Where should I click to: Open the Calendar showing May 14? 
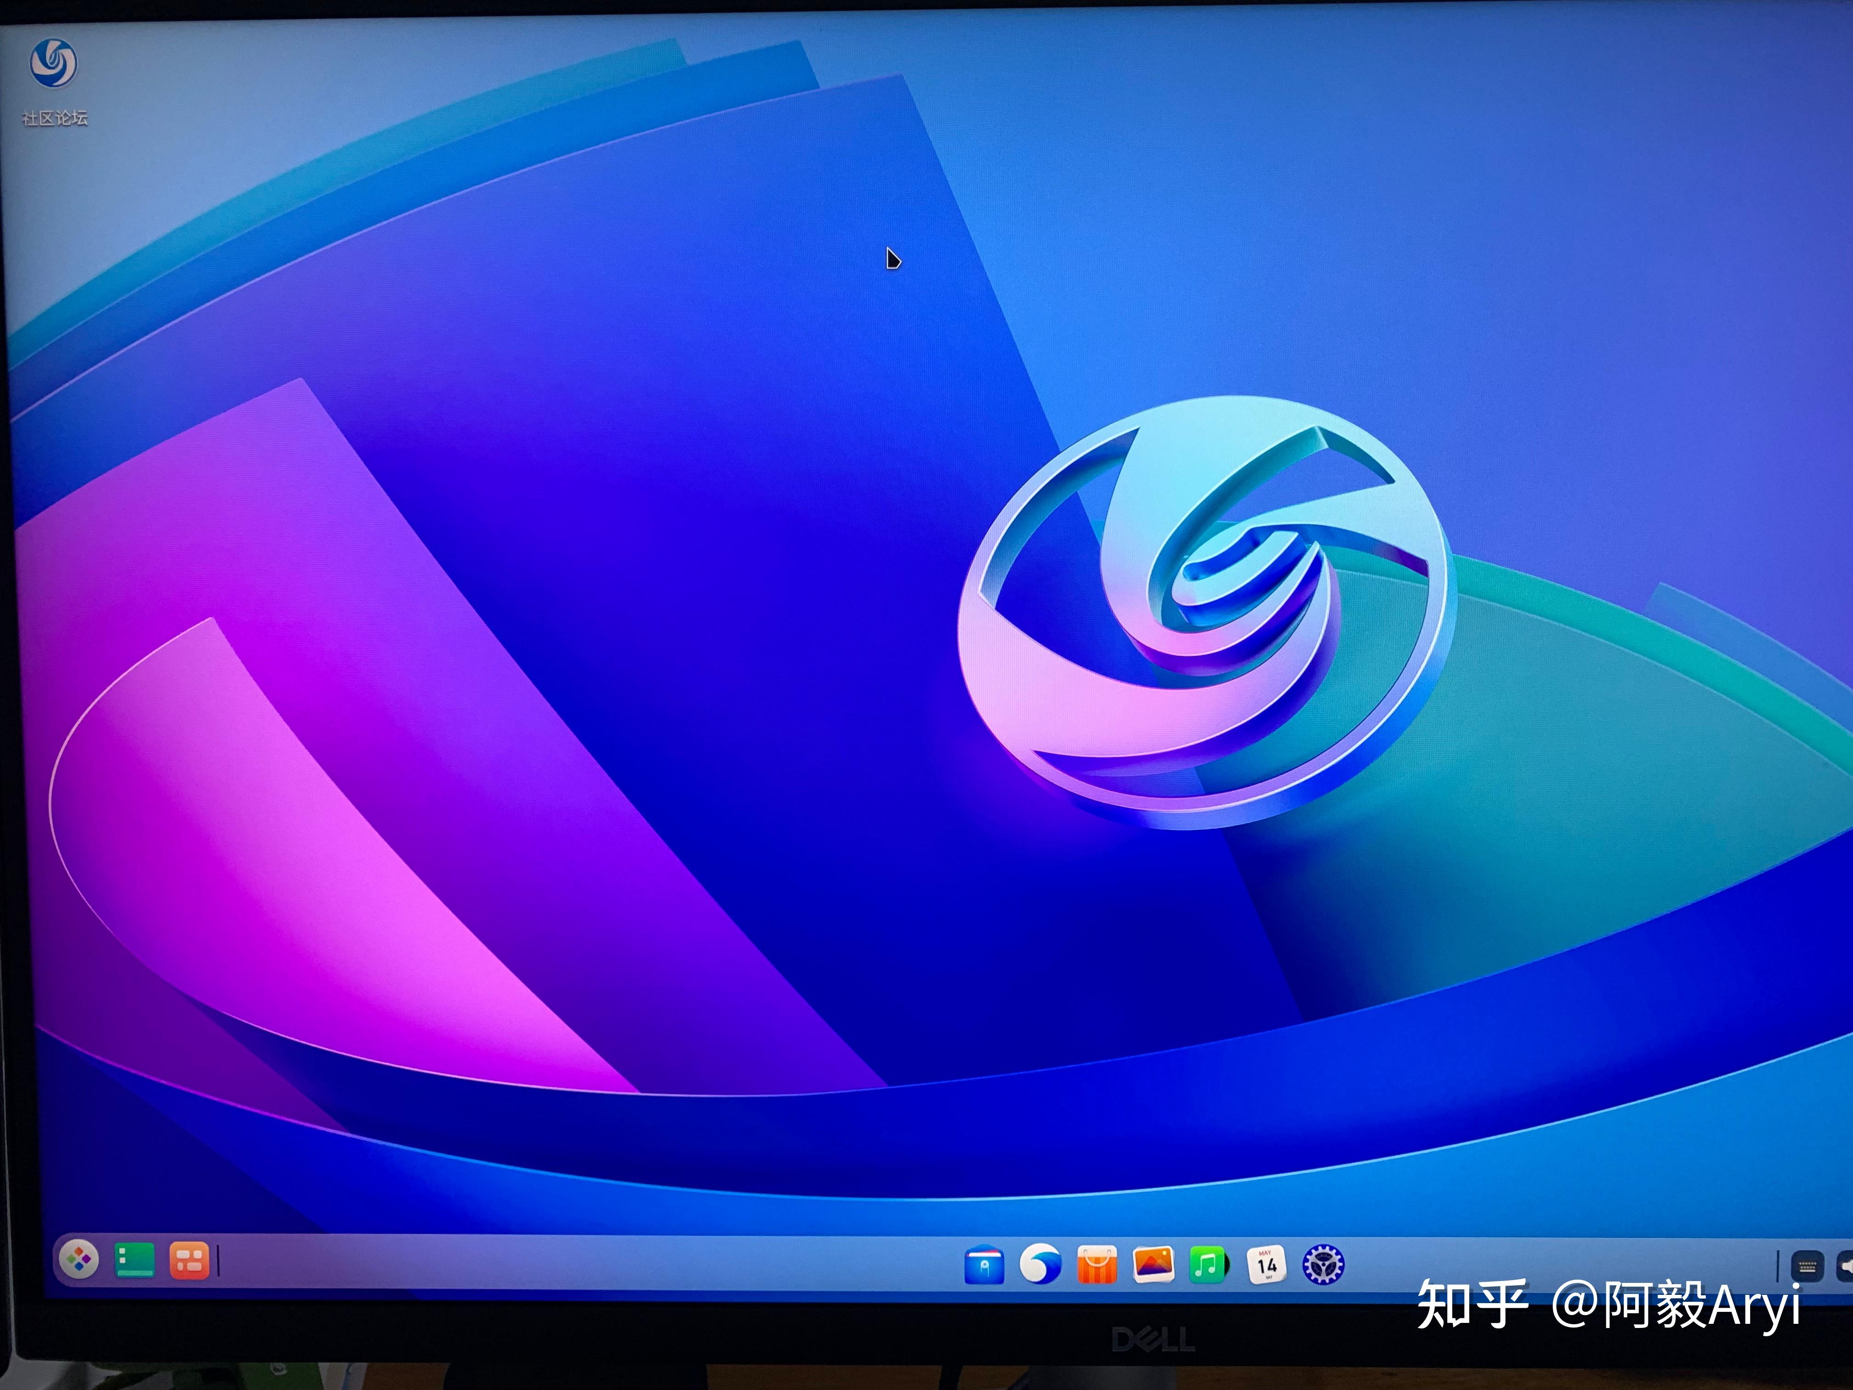point(1266,1265)
